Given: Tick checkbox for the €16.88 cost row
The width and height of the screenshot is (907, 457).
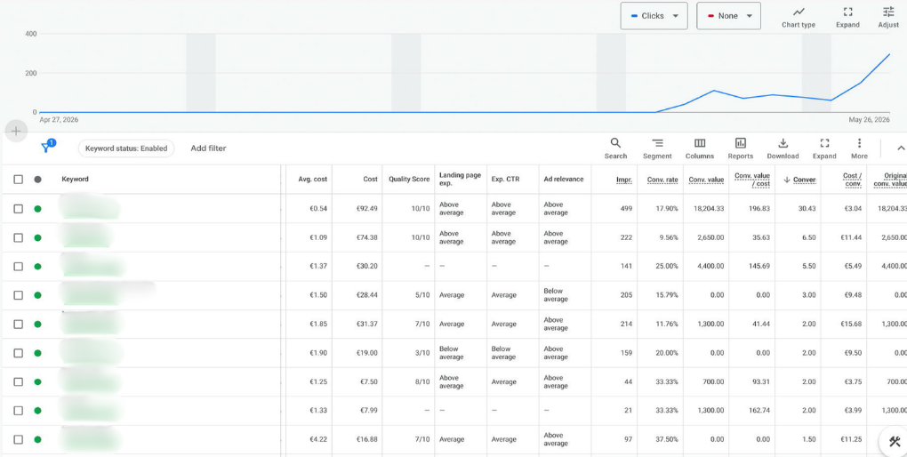Looking at the screenshot, I should tap(19, 439).
